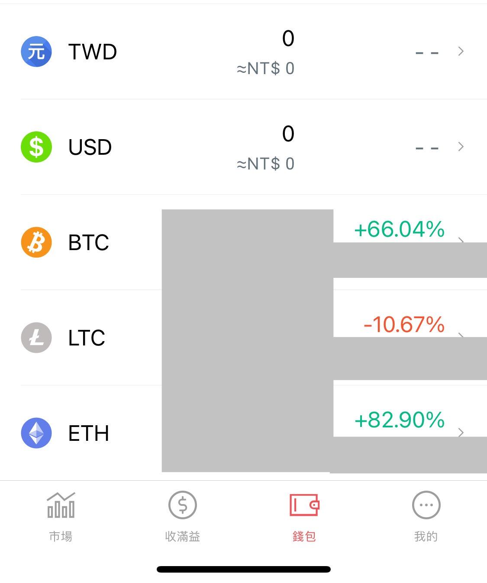Switch to the 市場 tab label
This screenshot has height=583, width=487.
pyautogui.click(x=61, y=537)
